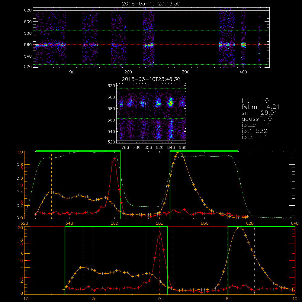The height and width of the screenshot is (302, 302).
Task: Pick the 'ipt1 532' parameter text
Action: pos(254,131)
